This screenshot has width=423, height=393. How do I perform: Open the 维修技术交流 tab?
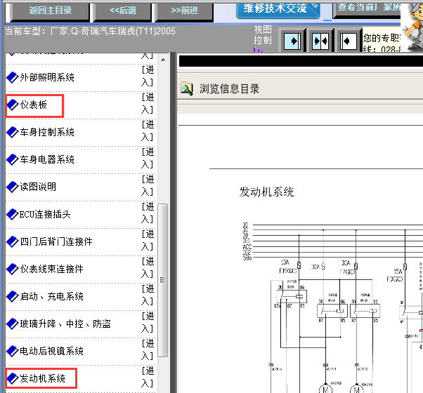pos(278,10)
